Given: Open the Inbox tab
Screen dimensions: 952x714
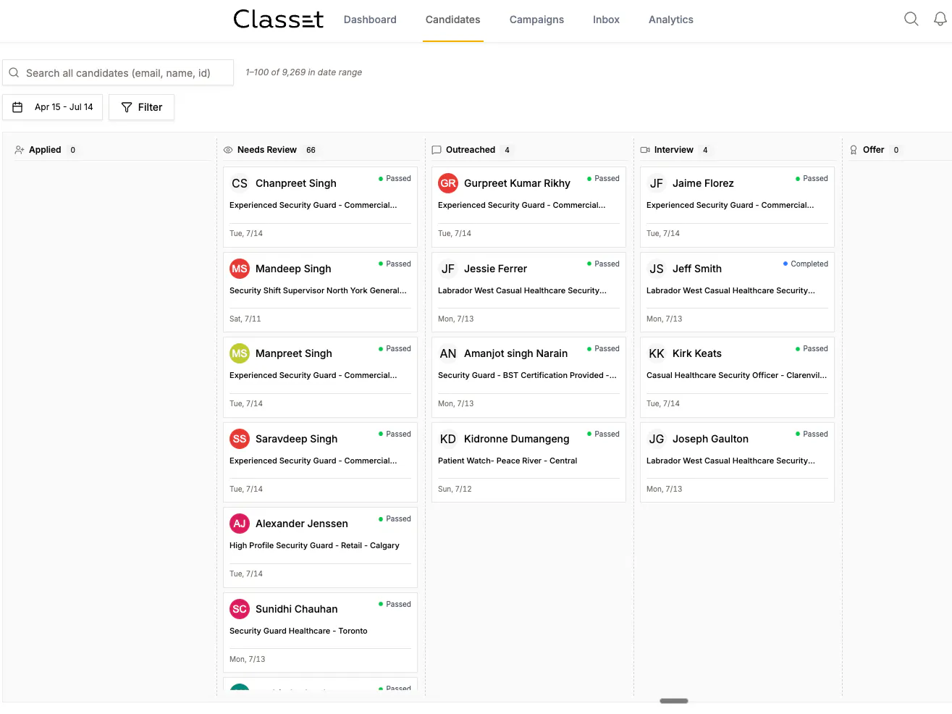Looking at the screenshot, I should click(x=606, y=20).
